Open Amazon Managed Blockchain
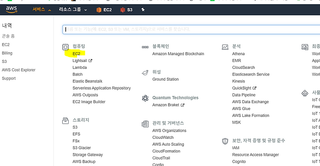 click(x=178, y=54)
